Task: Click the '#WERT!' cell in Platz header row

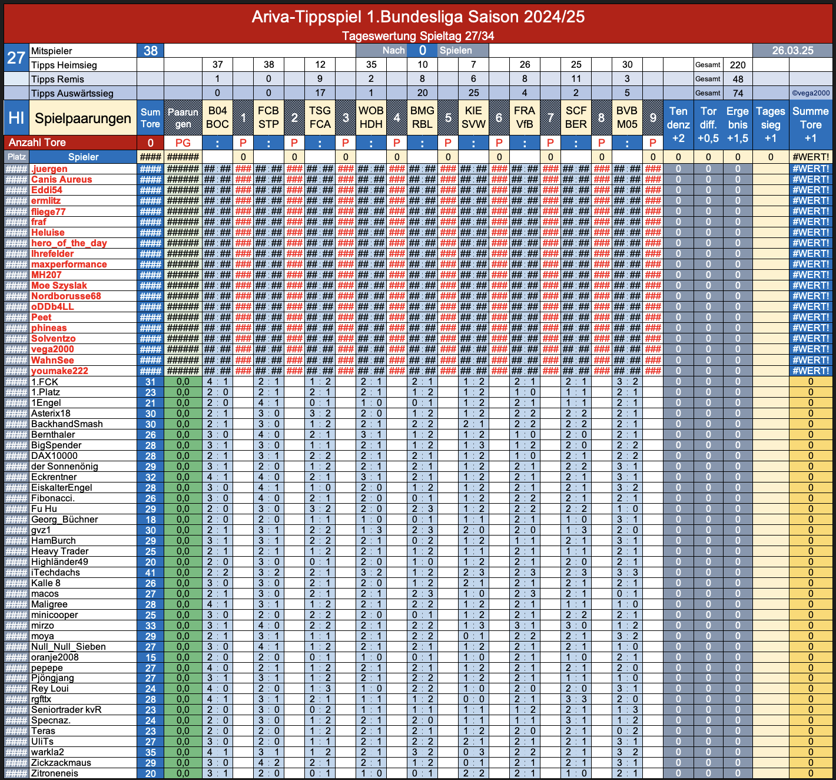Action: coord(811,157)
